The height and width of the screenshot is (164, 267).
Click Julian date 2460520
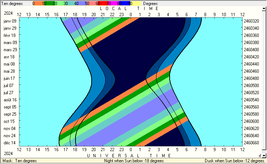pos(251,93)
